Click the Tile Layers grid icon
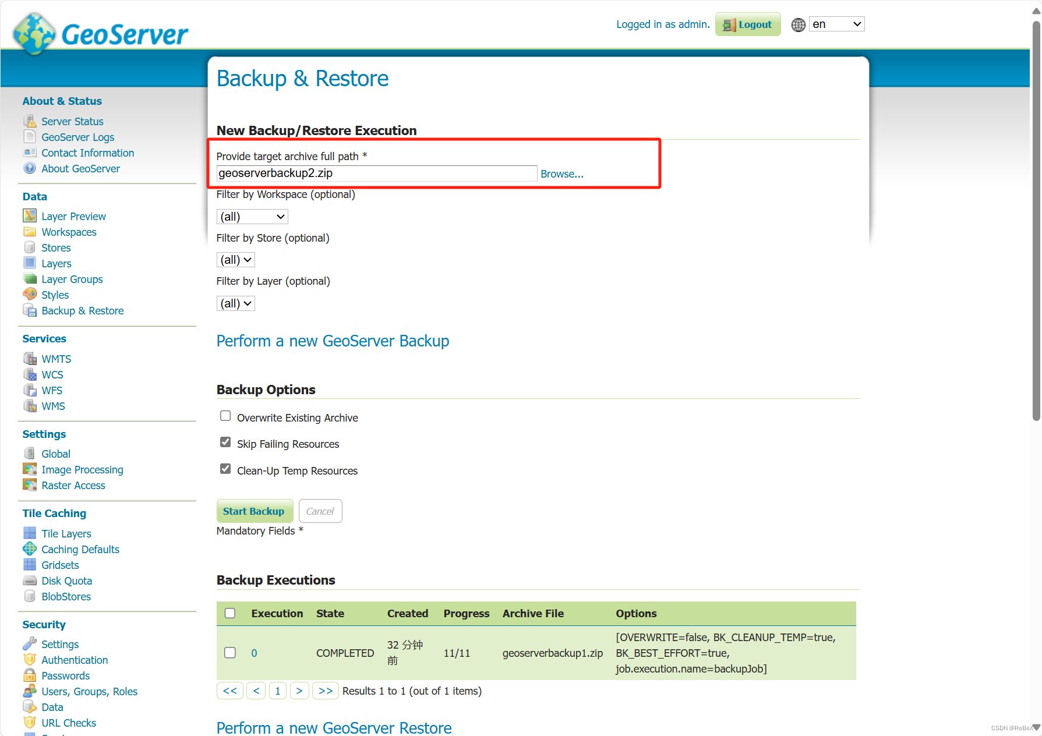 coord(30,533)
